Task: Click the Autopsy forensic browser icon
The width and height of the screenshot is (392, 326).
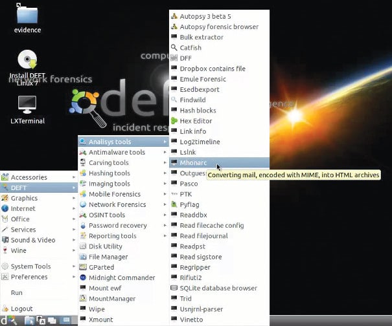Action: 174,27
